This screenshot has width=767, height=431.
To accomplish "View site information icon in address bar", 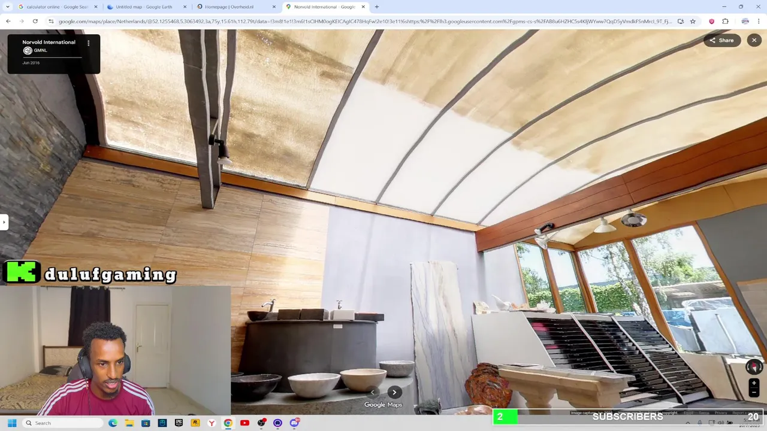I will tap(51, 21).
